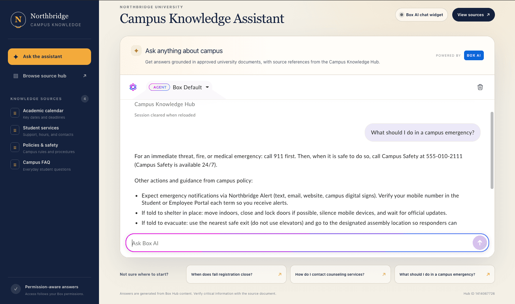The height and width of the screenshot is (304, 515).
Task: Click the KNOWLEDGE SOURCES section heading
Action: (x=36, y=99)
